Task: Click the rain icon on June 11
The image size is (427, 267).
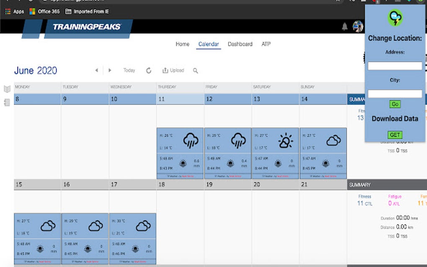Action: (190, 141)
